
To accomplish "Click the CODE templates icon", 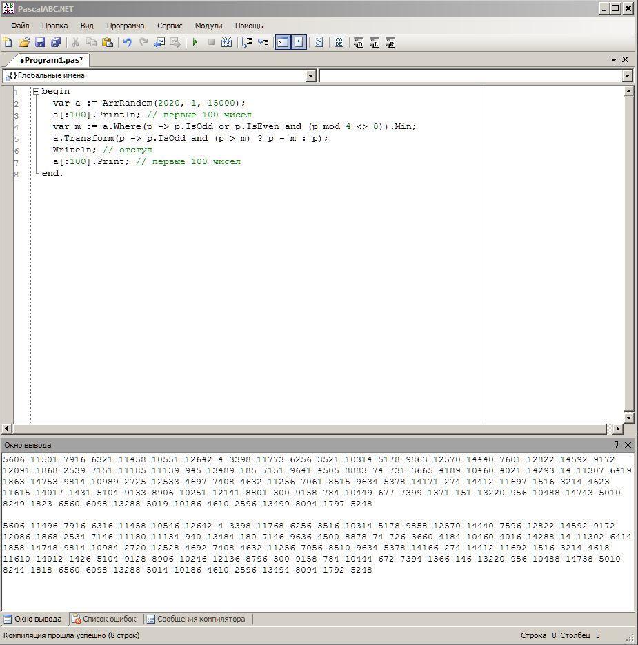I will click(339, 42).
